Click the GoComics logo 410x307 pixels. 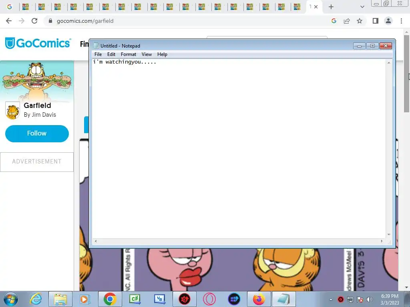pos(38,43)
